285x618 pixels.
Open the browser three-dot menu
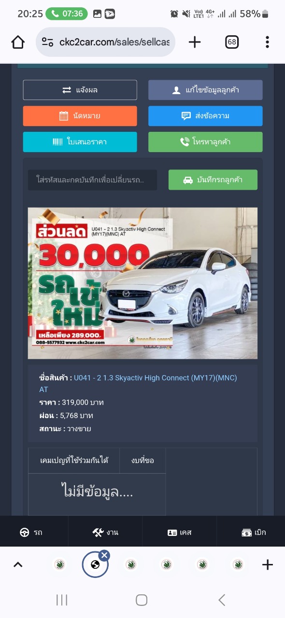[x=267, y=42]
